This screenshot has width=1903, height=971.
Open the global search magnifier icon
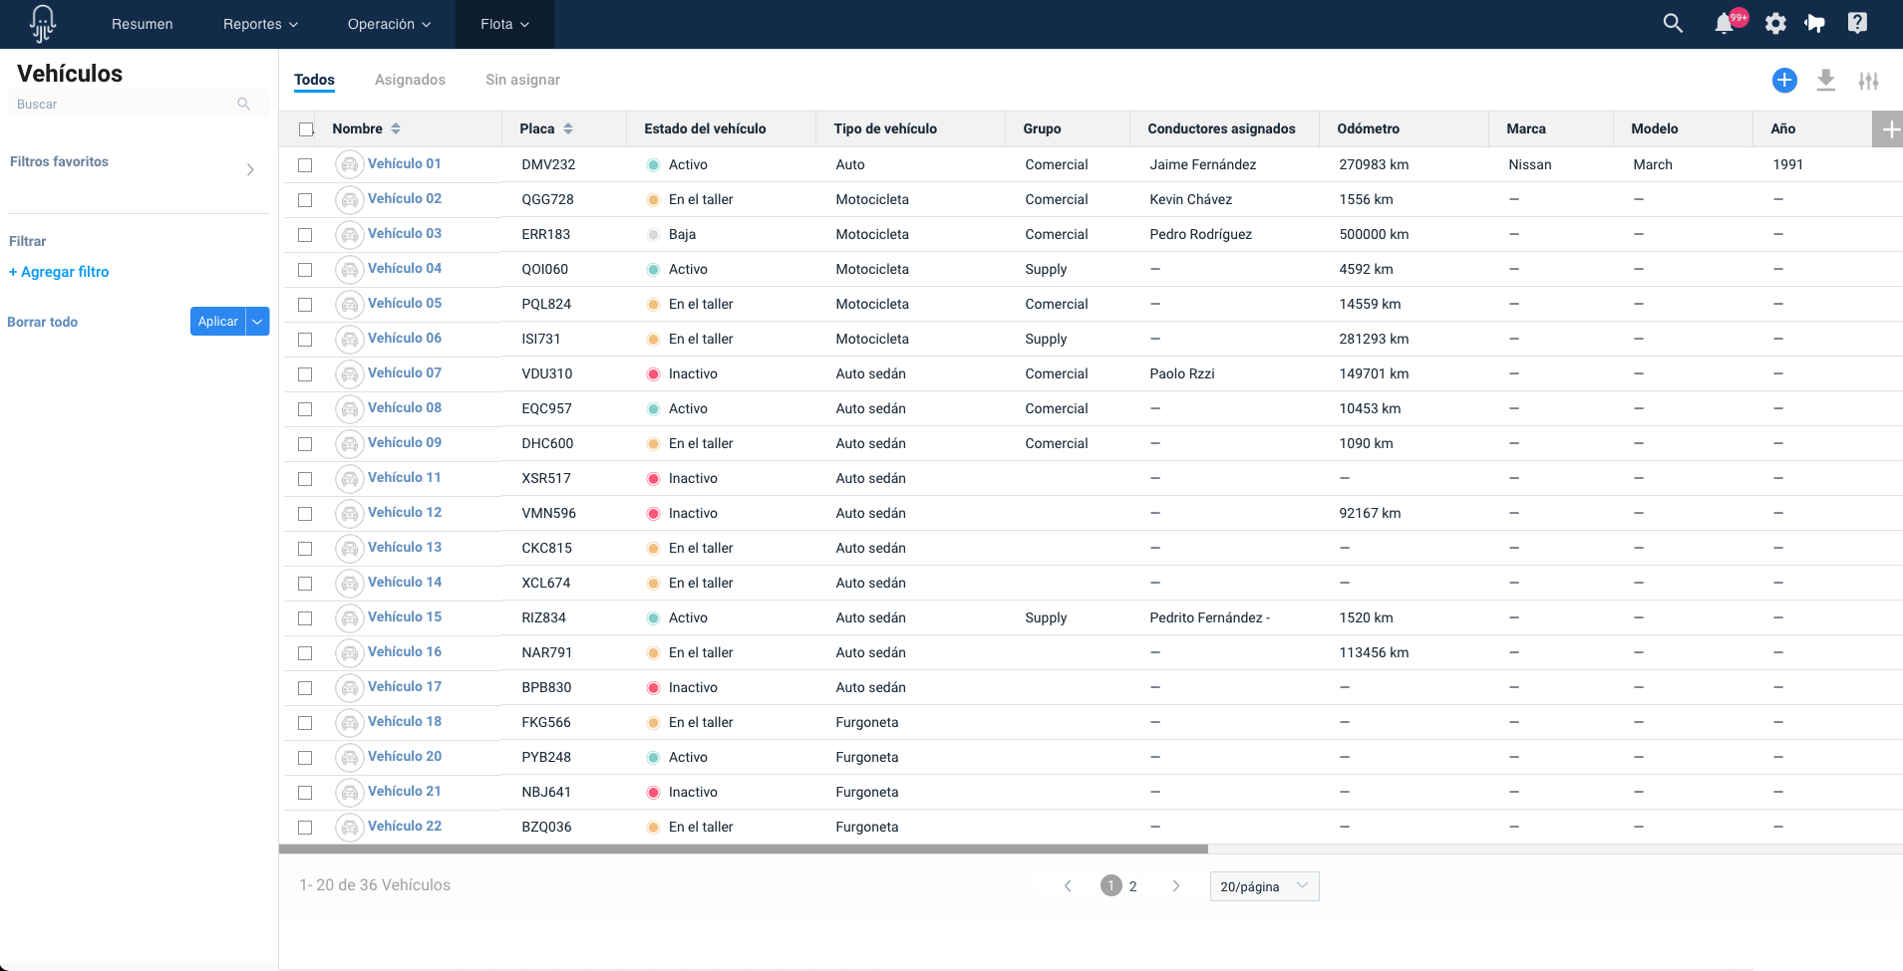pos(1673,23)
